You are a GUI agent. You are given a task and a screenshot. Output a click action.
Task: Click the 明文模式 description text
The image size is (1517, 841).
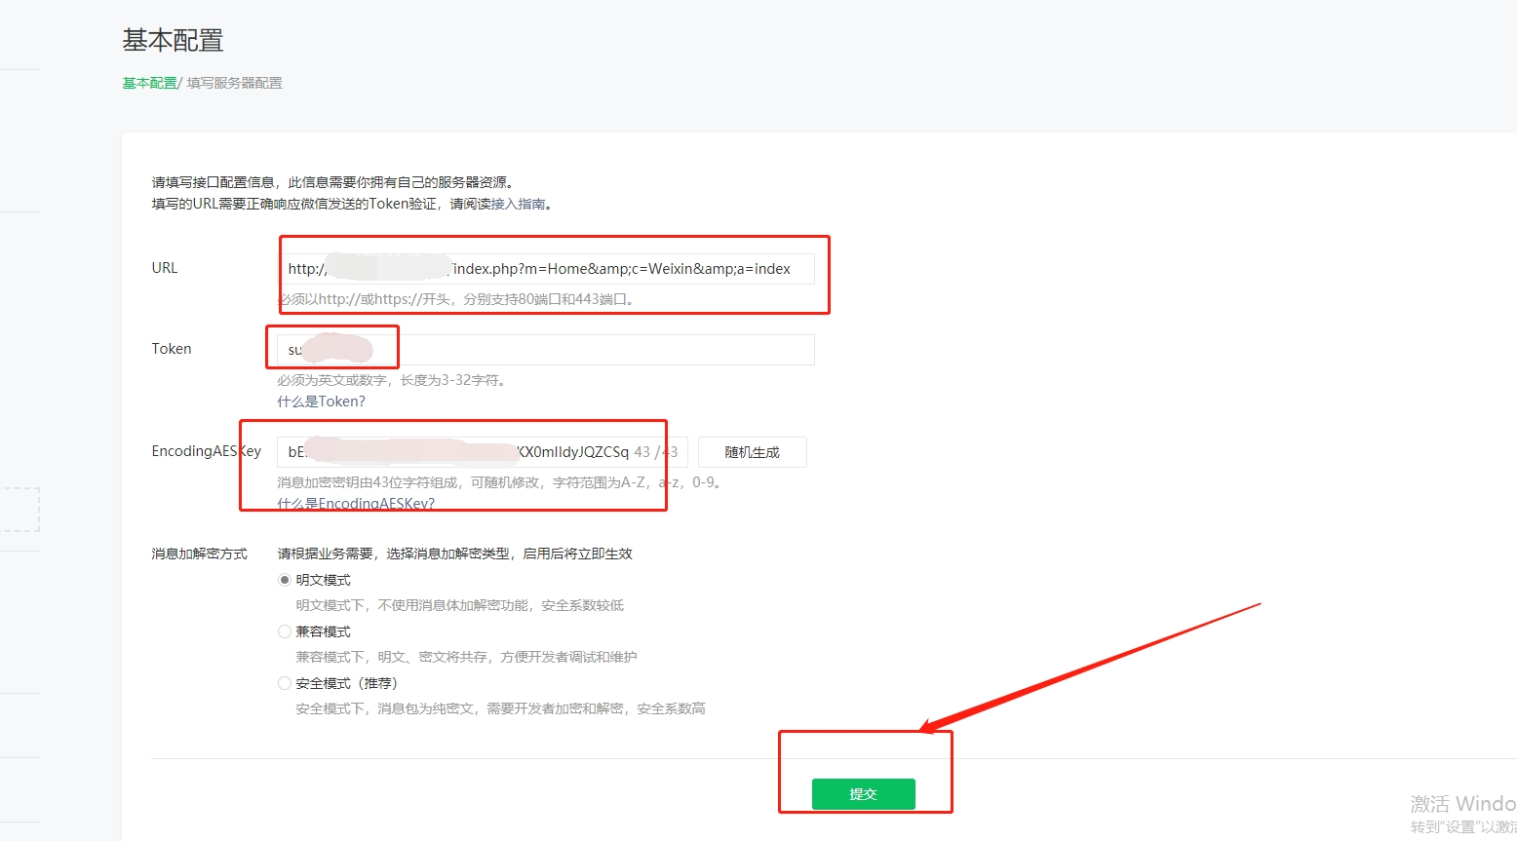point(460,605)
